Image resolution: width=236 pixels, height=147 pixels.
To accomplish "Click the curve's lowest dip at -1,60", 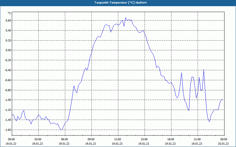I will (61, 130).
